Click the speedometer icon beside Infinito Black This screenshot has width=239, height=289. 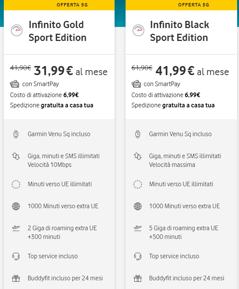pos(138,31)
